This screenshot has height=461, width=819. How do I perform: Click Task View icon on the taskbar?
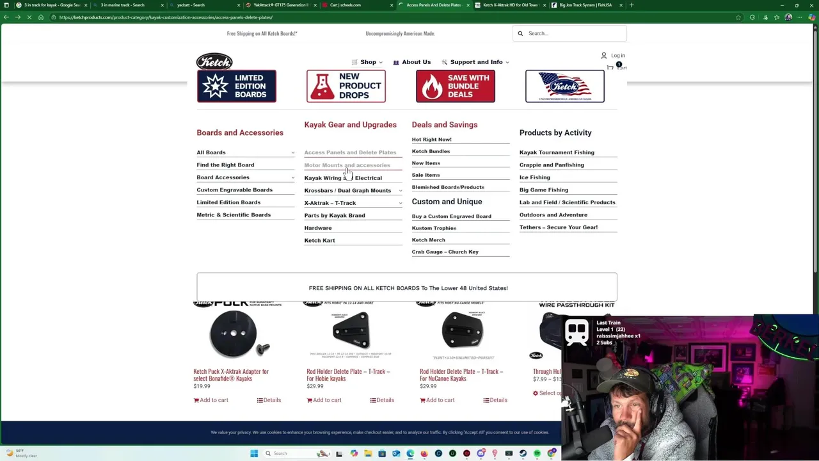tap(339, 454)
